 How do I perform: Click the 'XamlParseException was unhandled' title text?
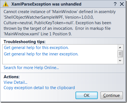[46, 4]
